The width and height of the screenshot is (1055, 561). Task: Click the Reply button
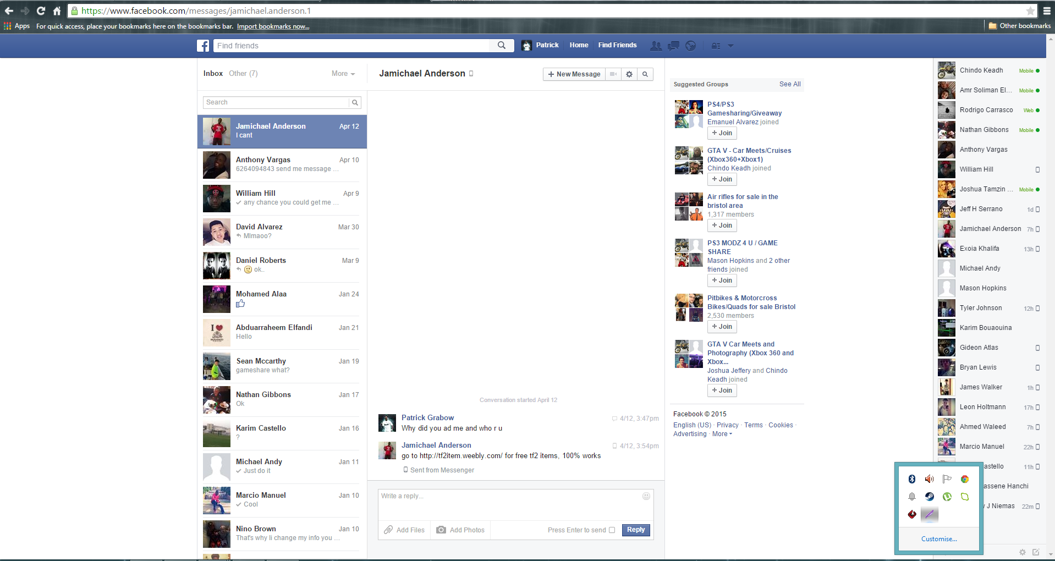(636, 530)
